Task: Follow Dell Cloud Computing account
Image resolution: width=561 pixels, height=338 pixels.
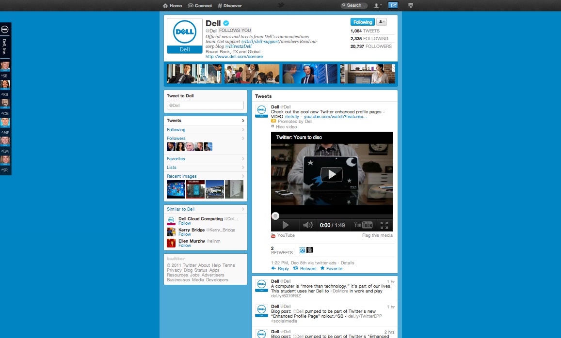Action: click(185, 223)
